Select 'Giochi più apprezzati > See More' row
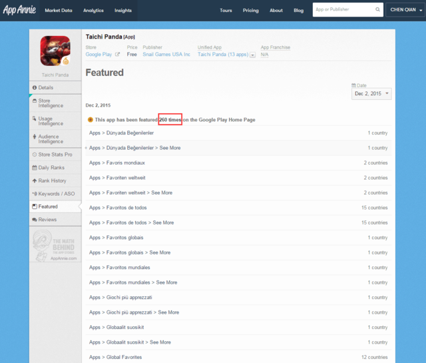 tap(238, 312)
